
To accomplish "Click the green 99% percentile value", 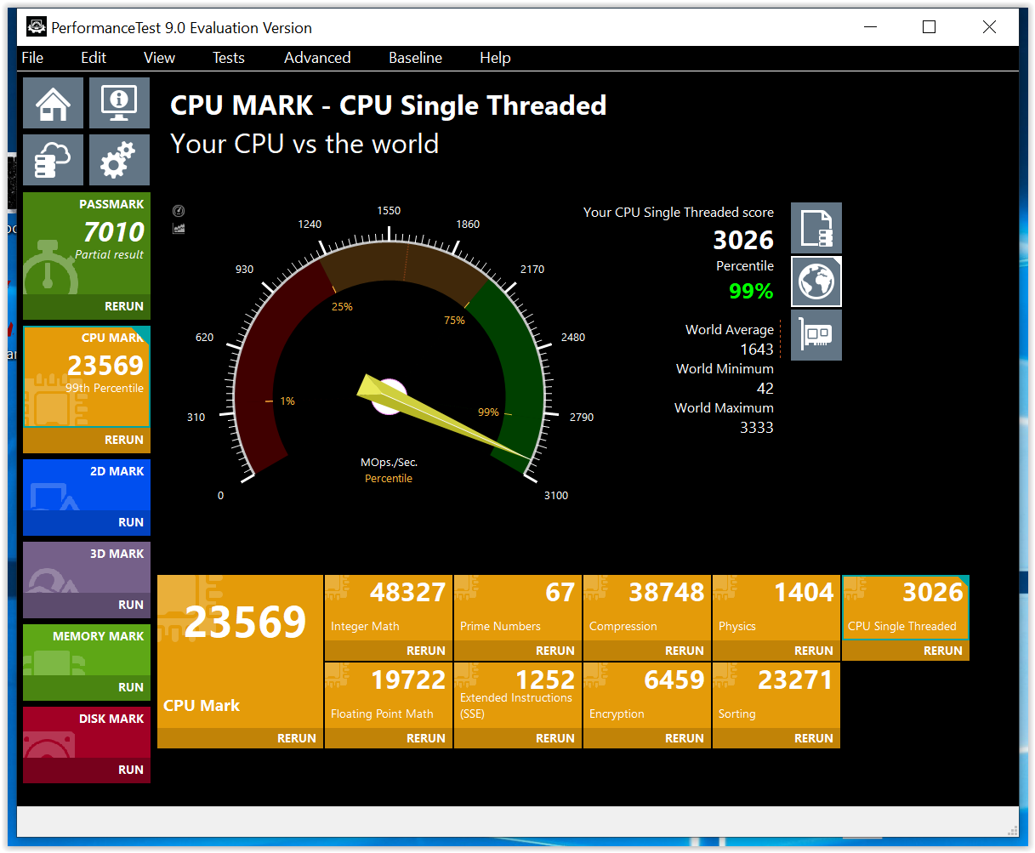I will click(751, 292).
